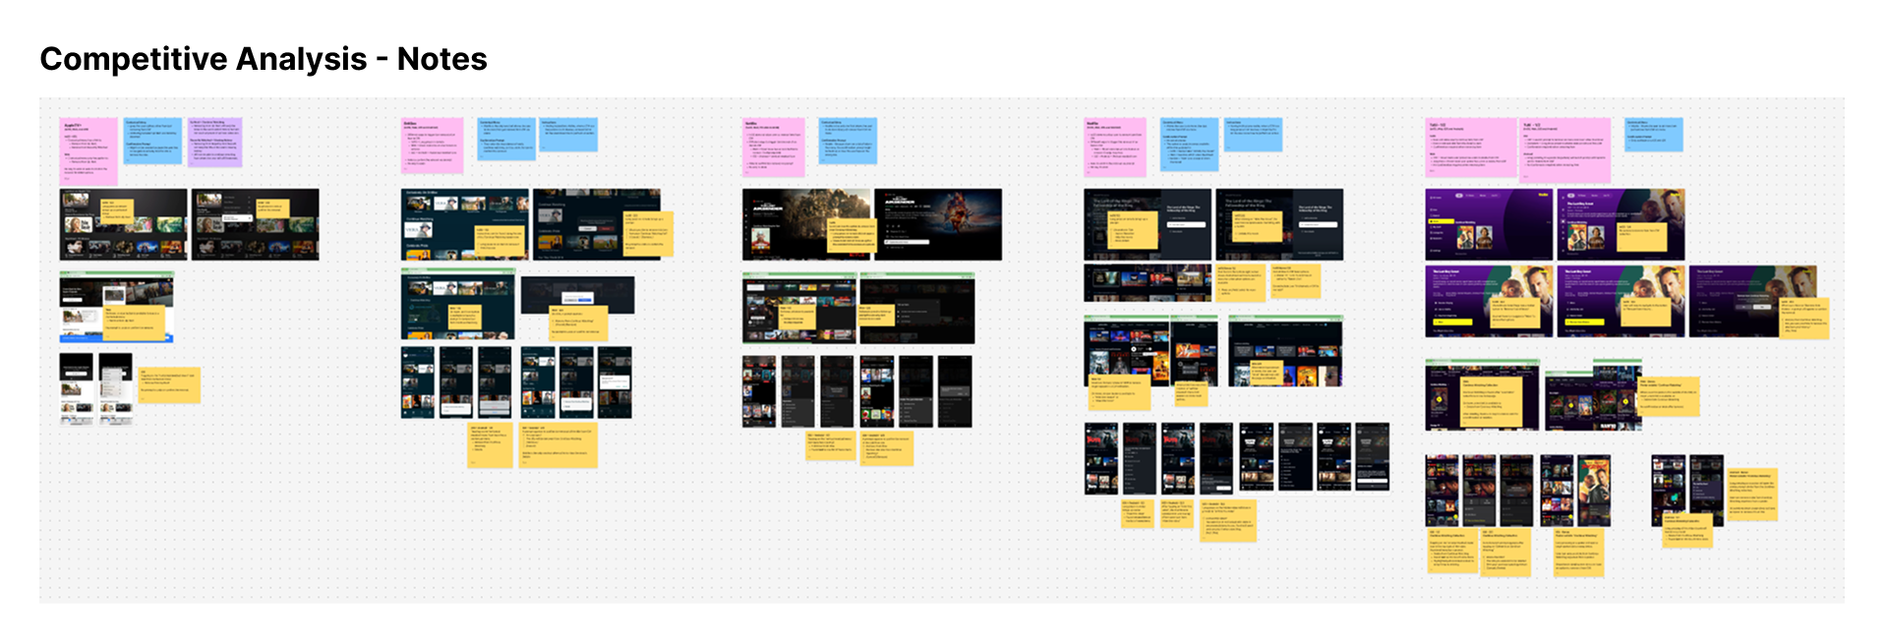Image resolution: width=1884 pixels, height=643 pixels.
Task: Select the Apple TV+ web browser screenshot
Action: 116,307
